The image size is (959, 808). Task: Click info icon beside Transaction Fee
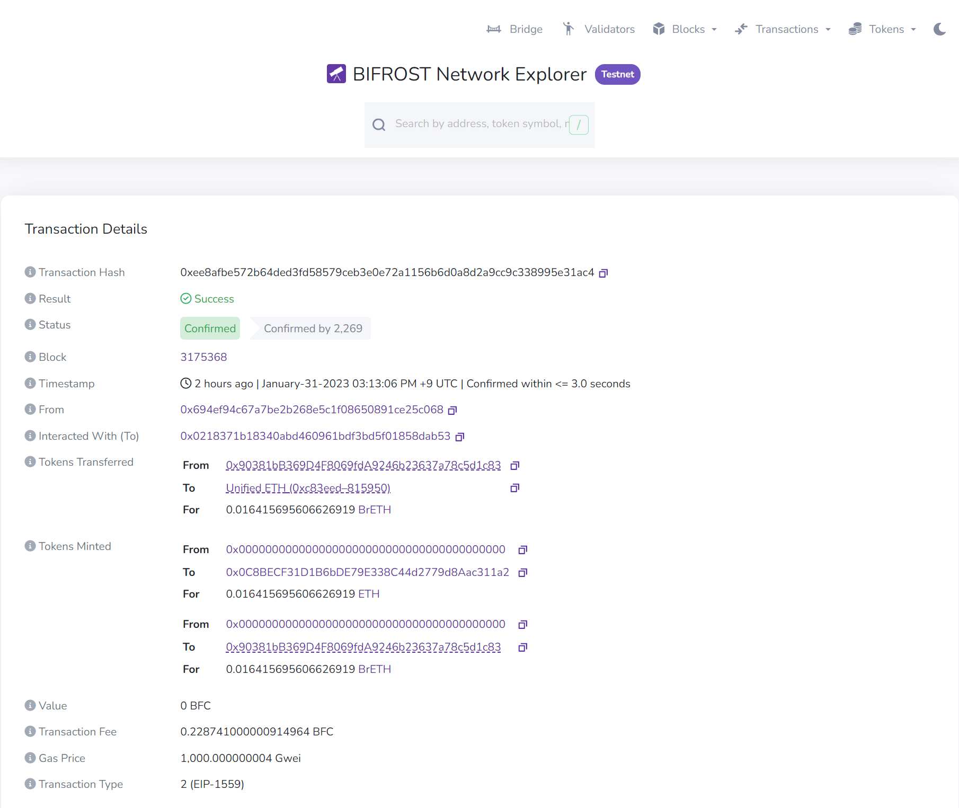[30, 731]
